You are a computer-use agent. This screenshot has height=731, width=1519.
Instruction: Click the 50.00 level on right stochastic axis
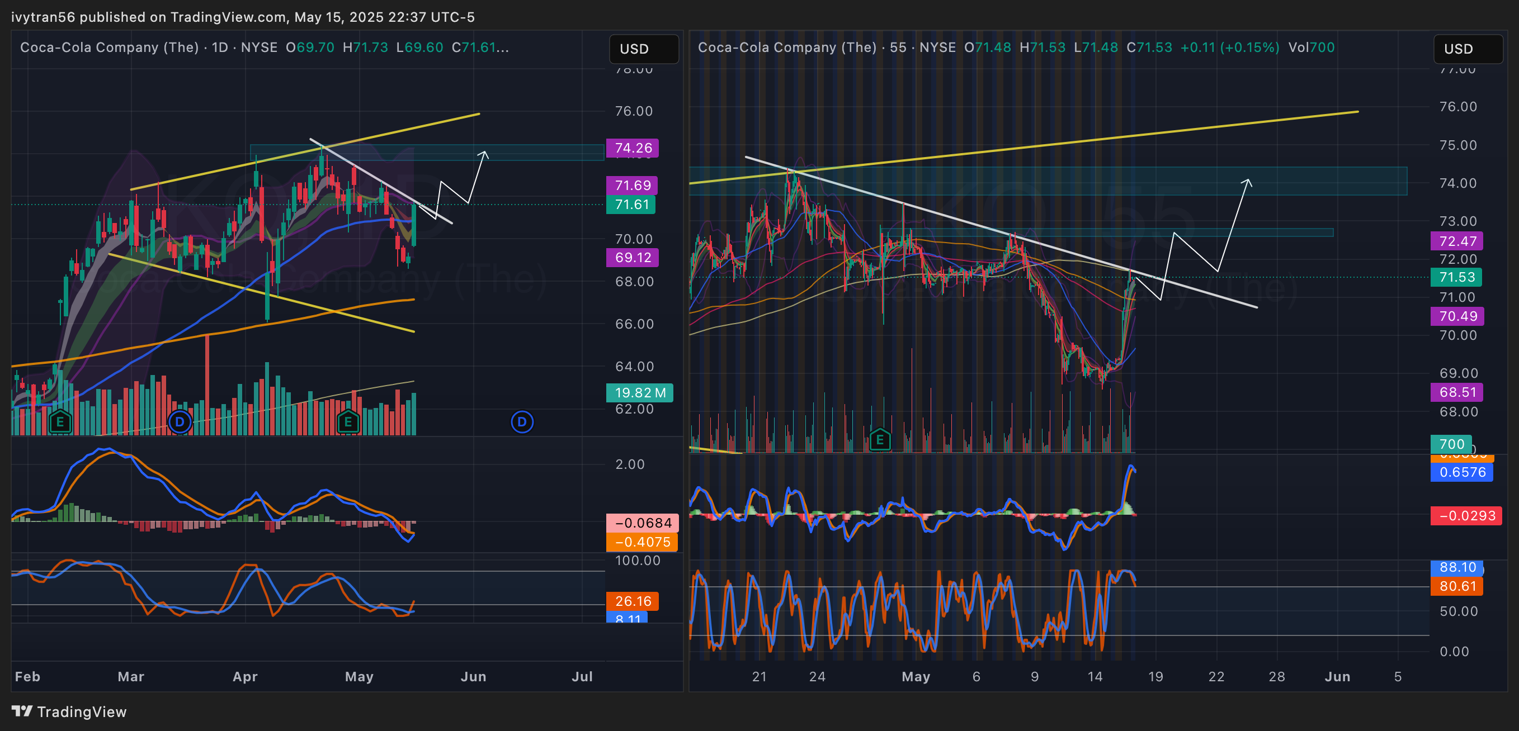click(x=1458, y=611)
